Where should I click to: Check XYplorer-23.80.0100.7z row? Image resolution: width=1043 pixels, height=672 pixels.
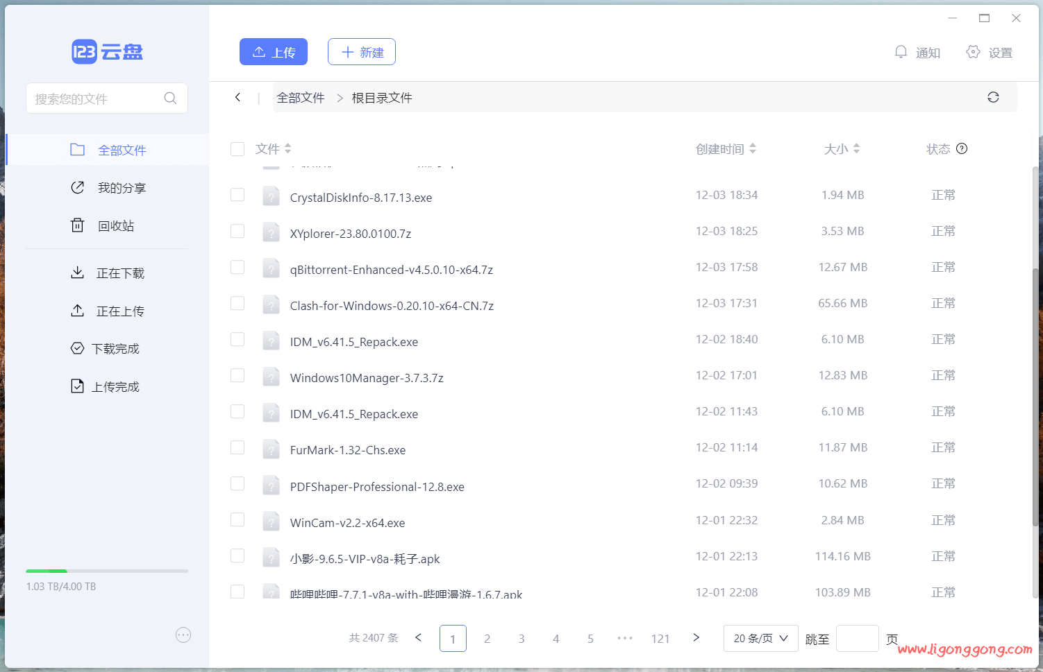[237, 231]
